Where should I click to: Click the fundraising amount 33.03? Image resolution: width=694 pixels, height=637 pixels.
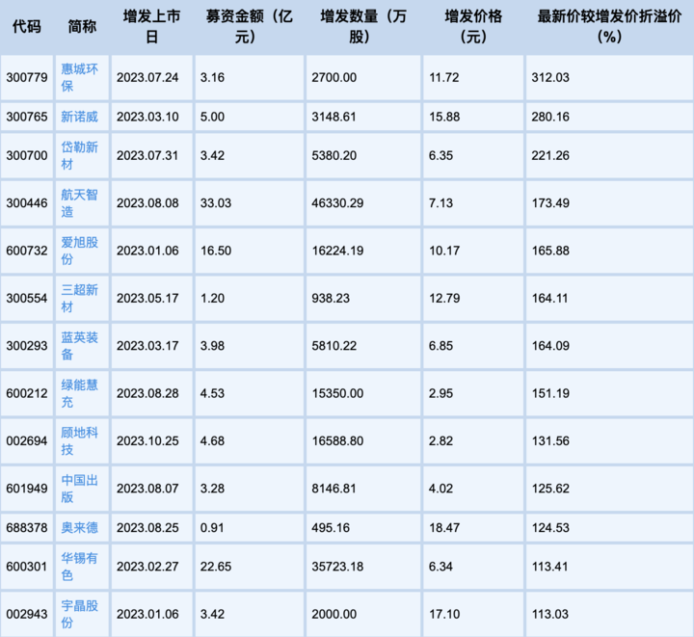pyautogui.click(x=216, y=203)
